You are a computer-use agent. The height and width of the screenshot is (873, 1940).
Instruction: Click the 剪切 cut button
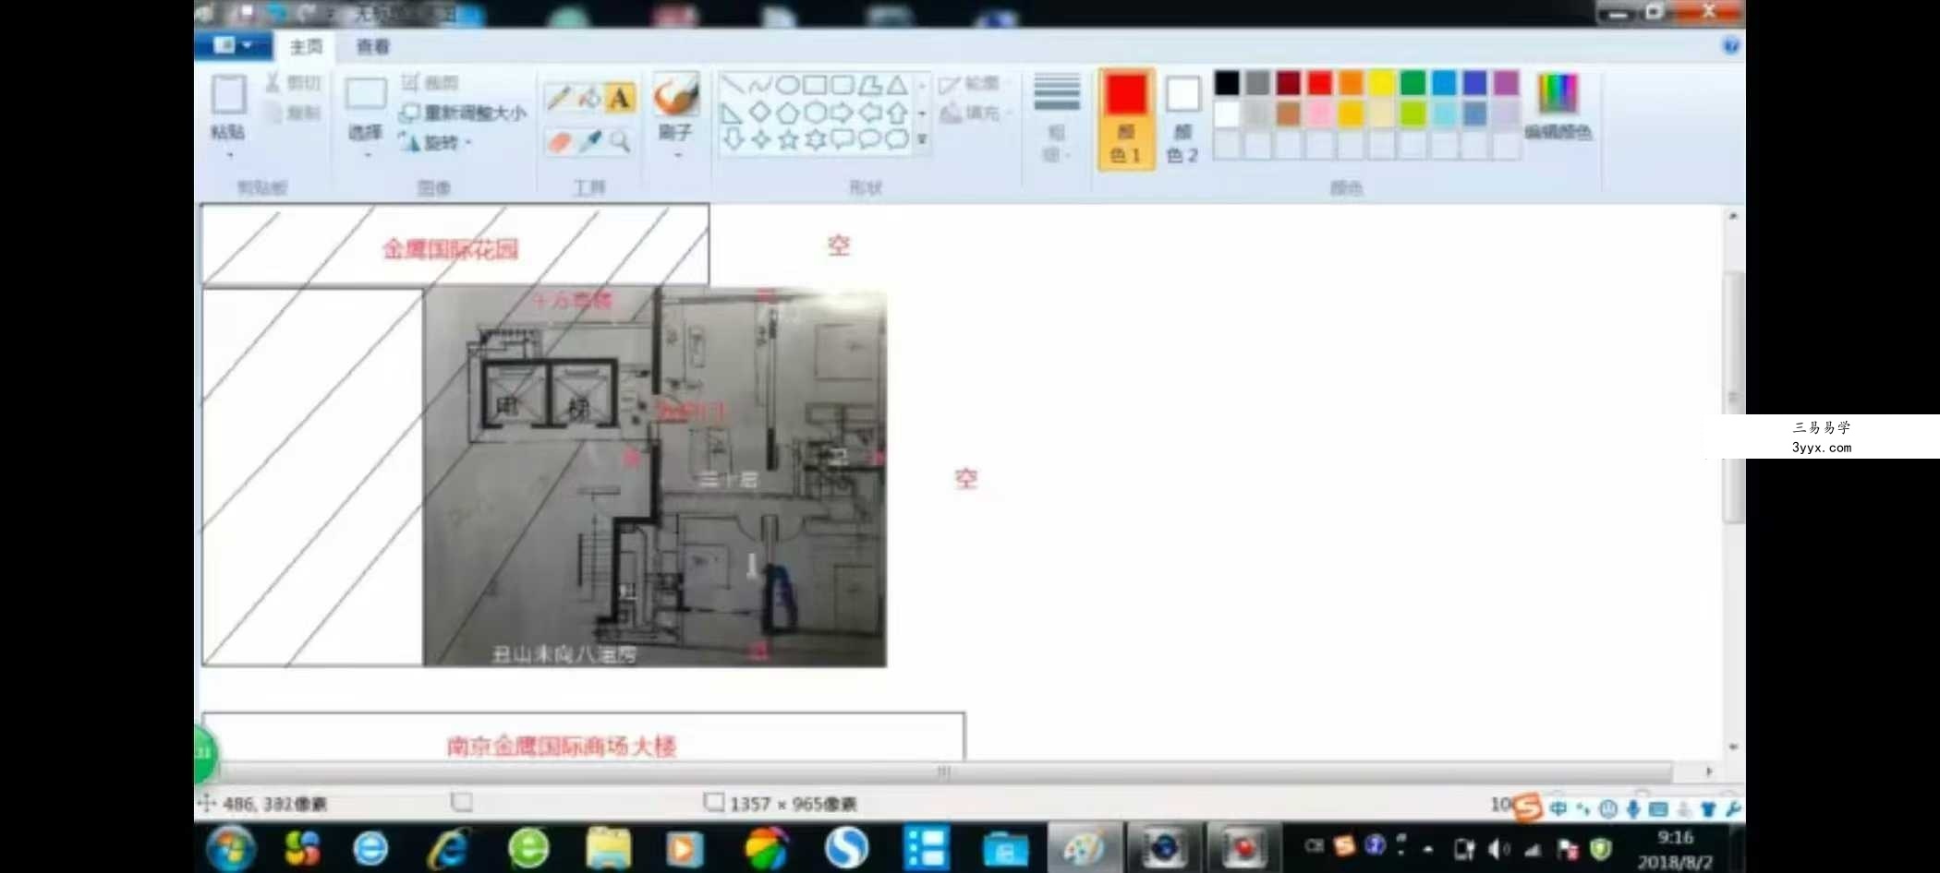click(293, 83)
